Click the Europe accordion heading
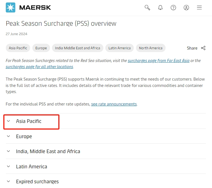 (24, 136)
